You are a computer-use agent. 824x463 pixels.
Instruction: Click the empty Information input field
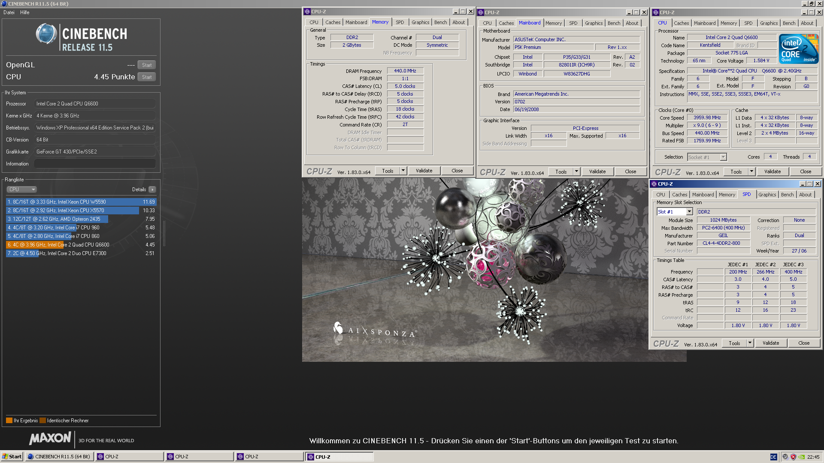tap(95, 164)
